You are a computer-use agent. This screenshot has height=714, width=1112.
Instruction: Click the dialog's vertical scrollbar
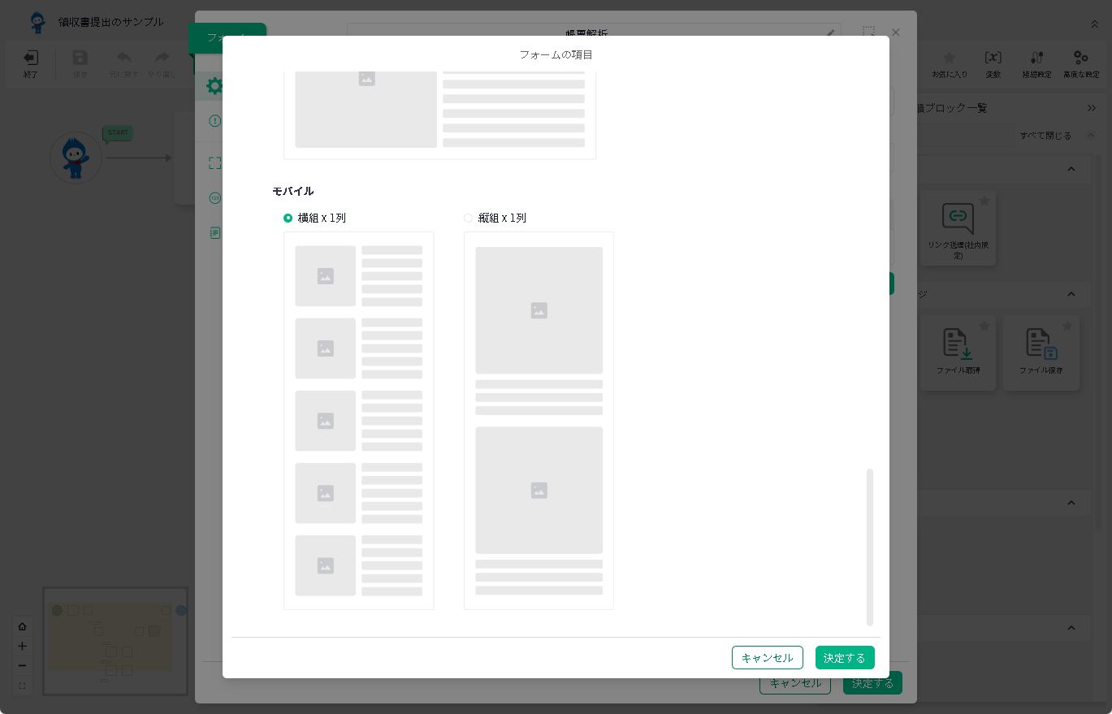click(870, 546)
